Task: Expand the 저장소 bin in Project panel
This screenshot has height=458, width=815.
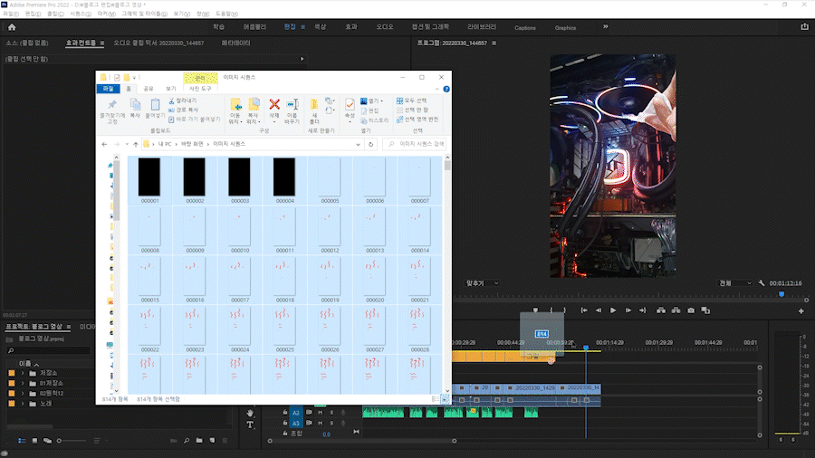Action: pyautogui.click(x=23, y=372)
